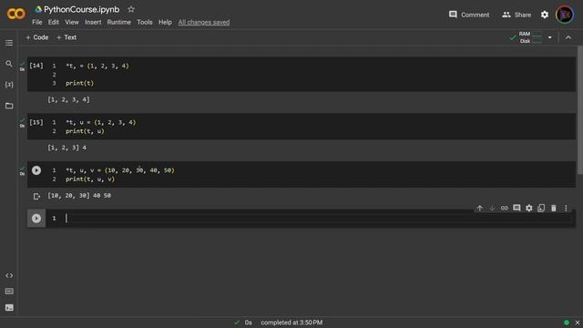
Task: Open the Code snippets sidebar icon
Action: coord(9,275)
